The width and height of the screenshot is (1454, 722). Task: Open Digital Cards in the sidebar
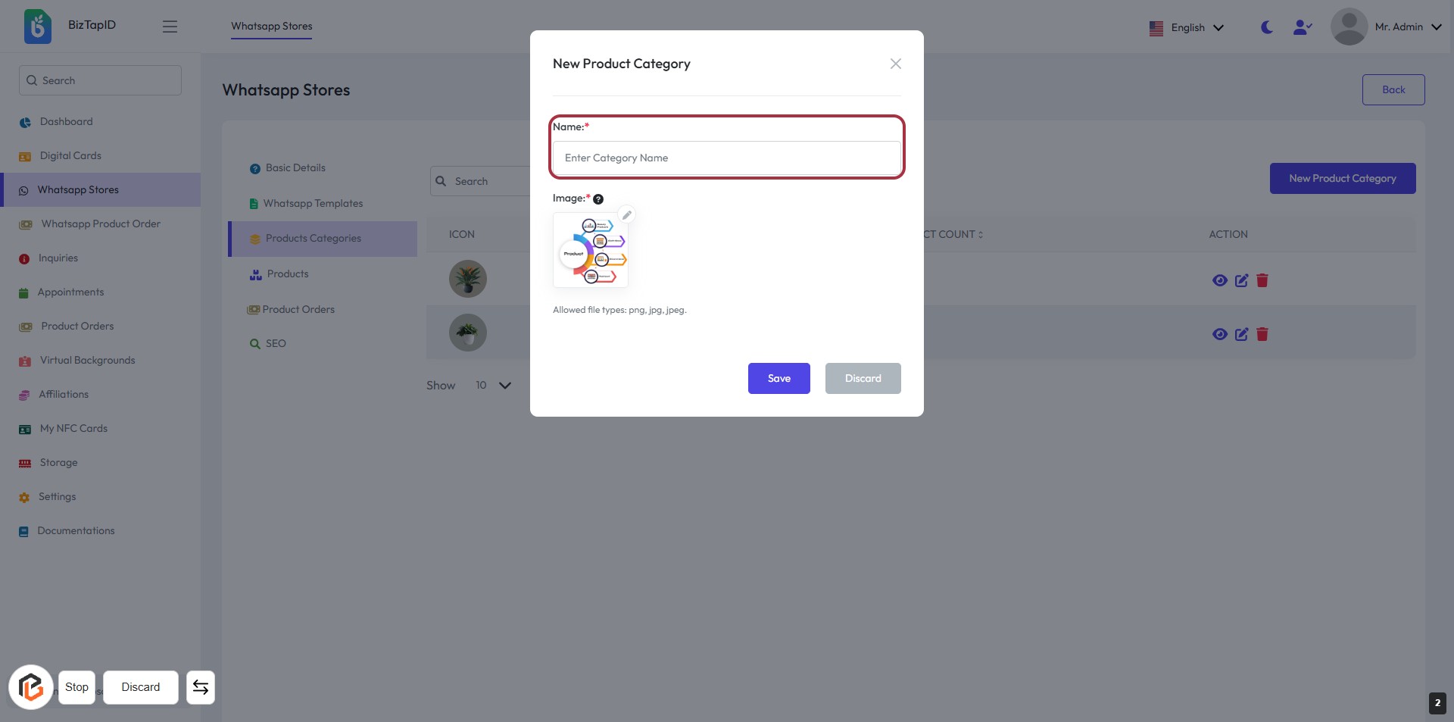pos(70,156)
